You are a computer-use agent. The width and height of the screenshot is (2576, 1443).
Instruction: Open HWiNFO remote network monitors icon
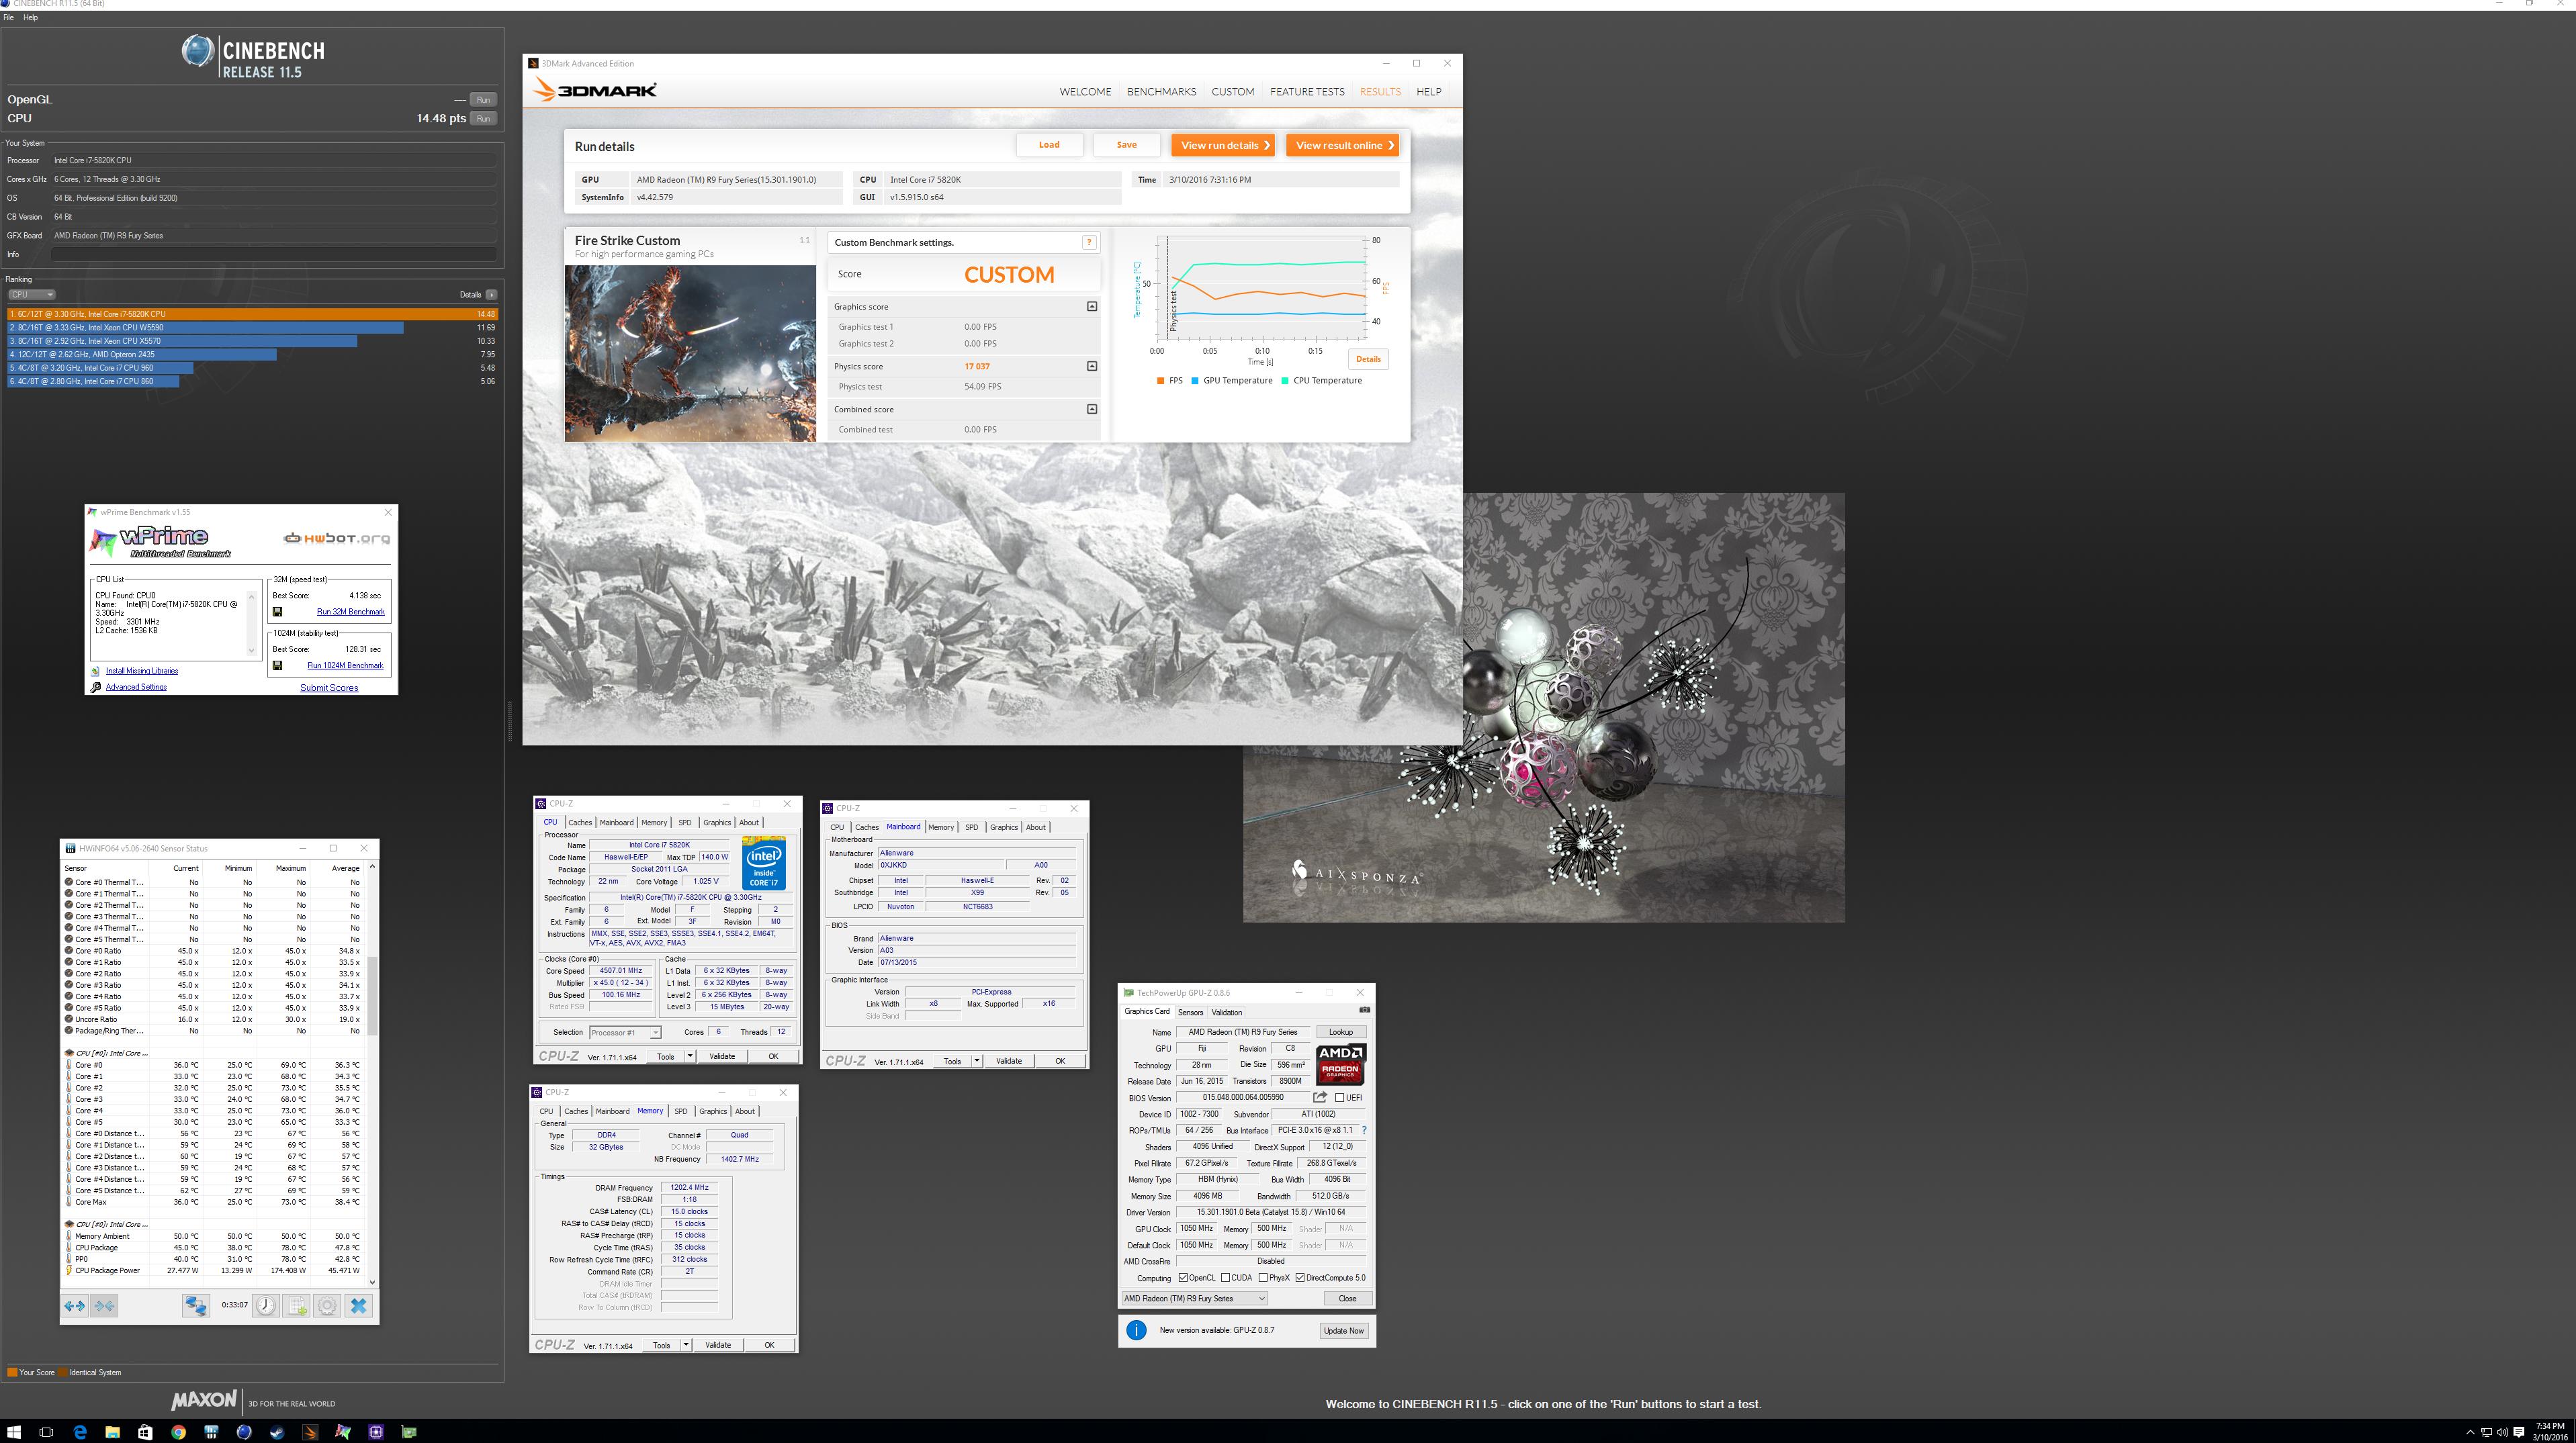(196, 1305)
